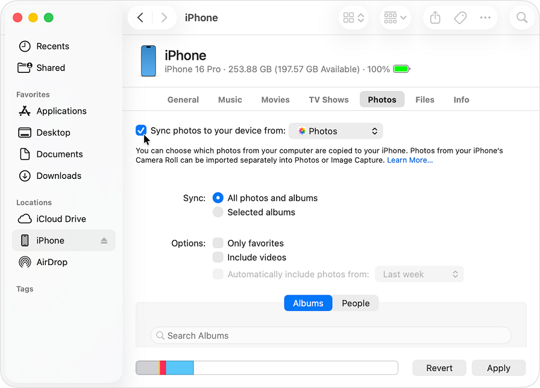Click the eject icon next to iPhone

coord(104,241)
